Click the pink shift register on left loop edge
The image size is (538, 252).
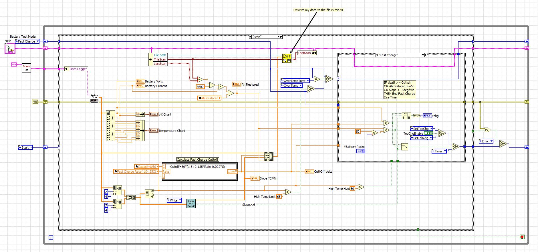pos(45,48)
